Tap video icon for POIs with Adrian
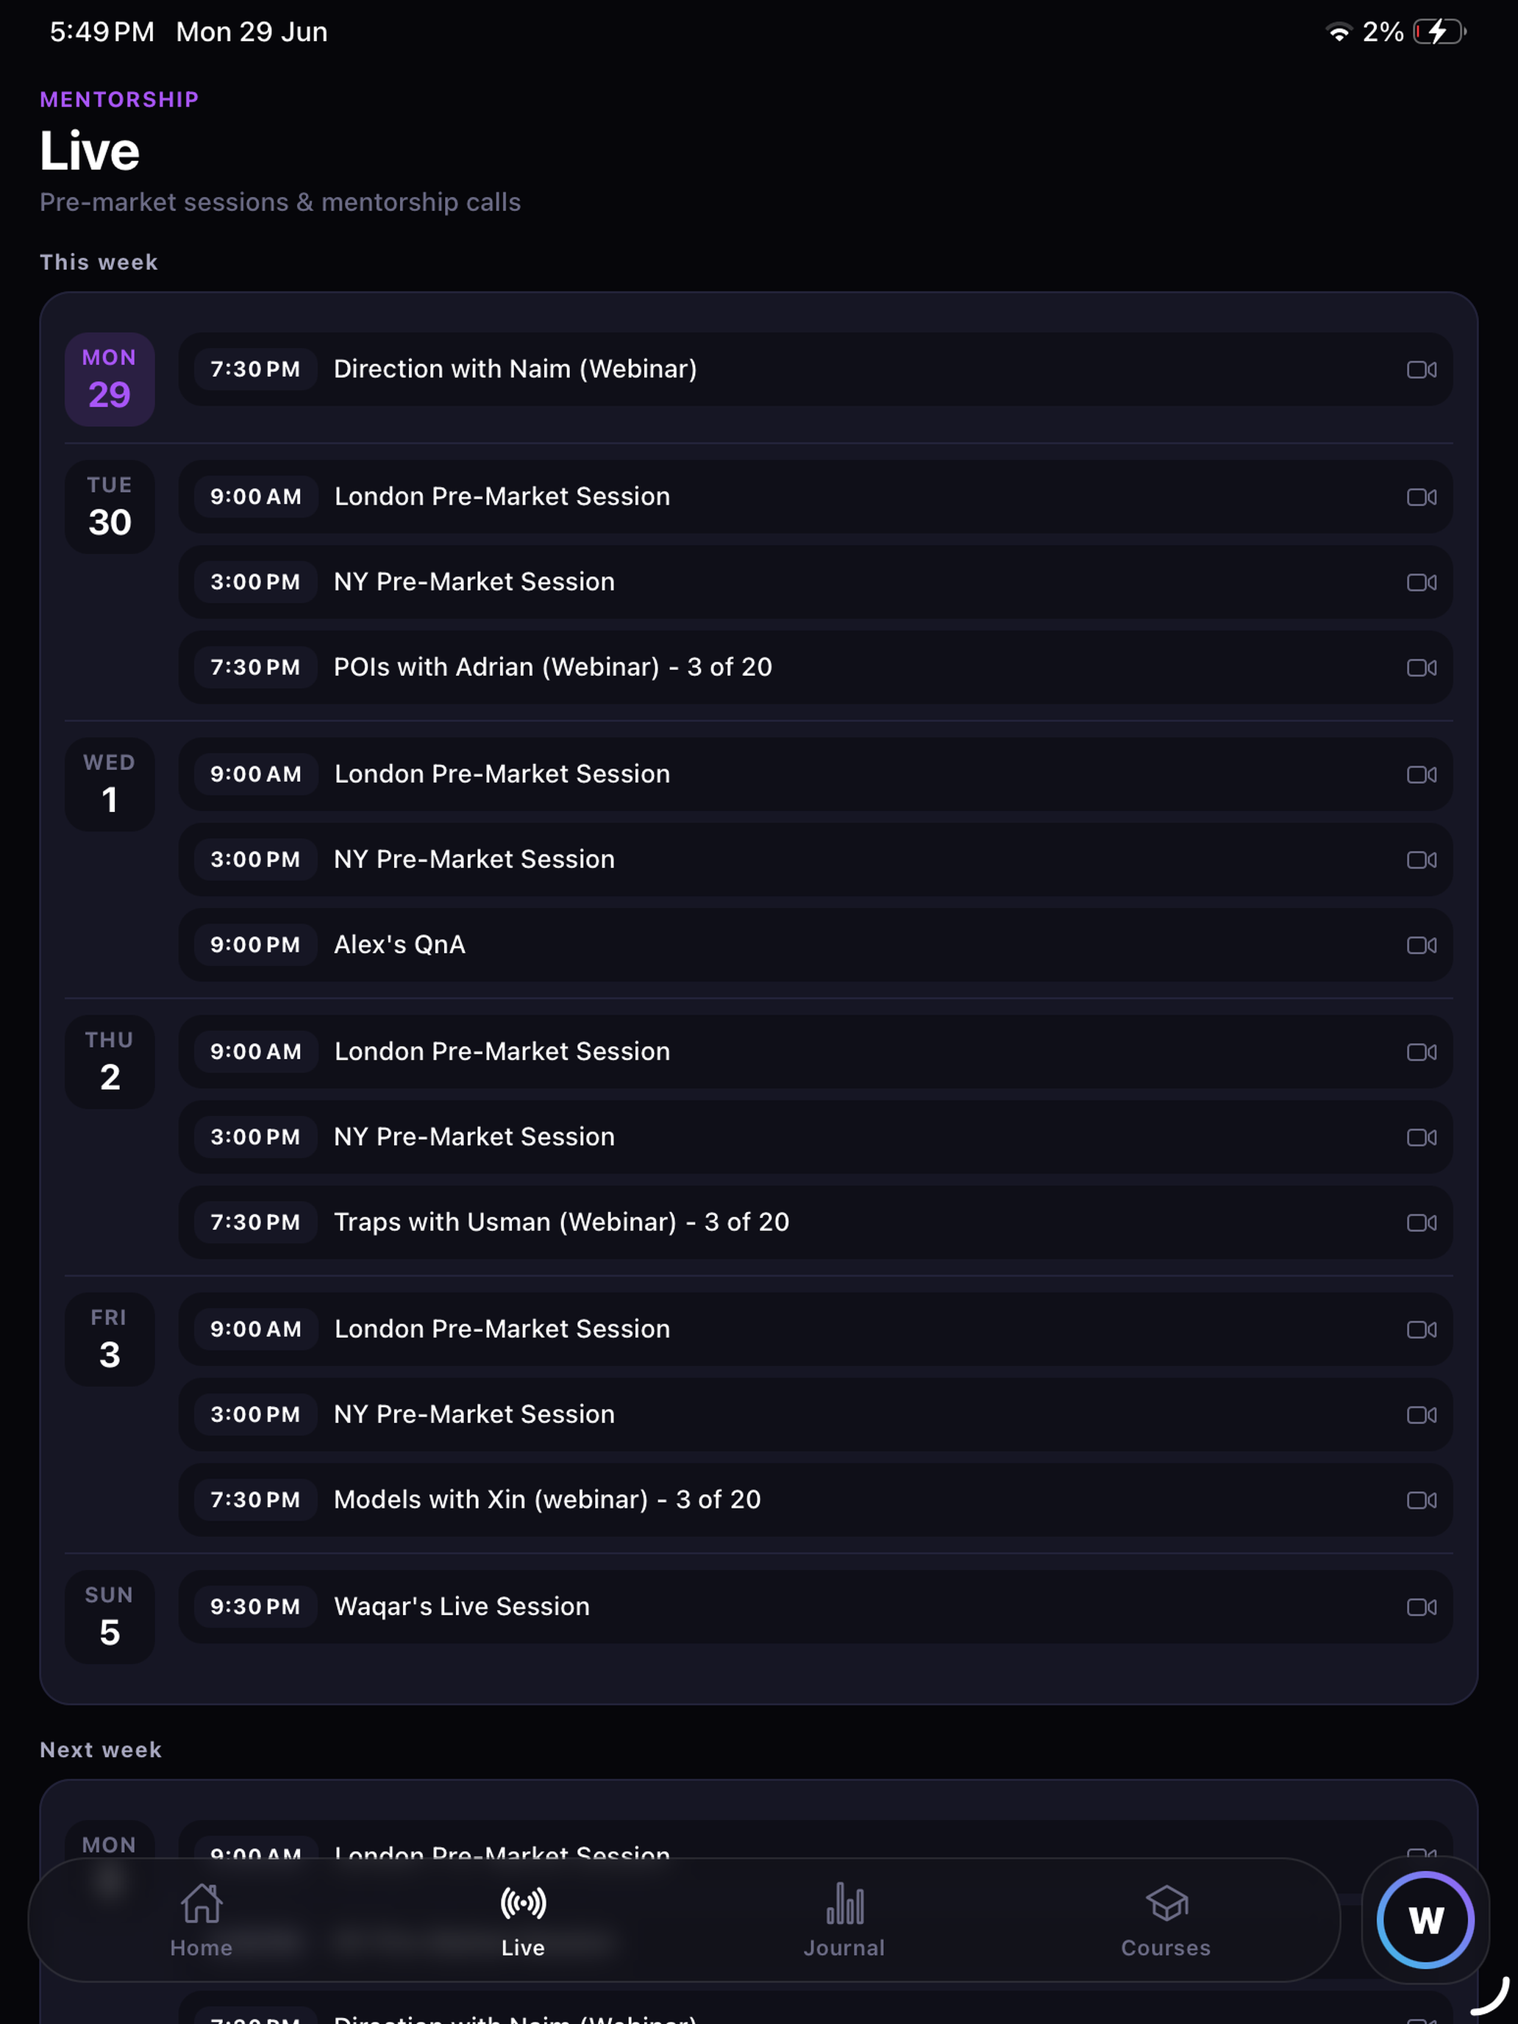Image resolution: width=1518 pixels, height=2024 pixels. point(1421,668)
